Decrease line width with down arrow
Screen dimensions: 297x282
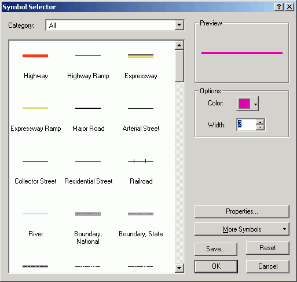point(261,127)
